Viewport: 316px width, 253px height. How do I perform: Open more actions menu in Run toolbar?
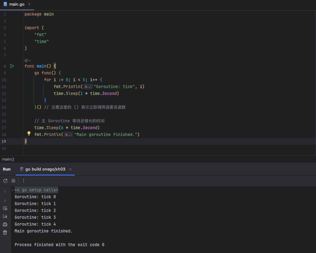point(24,181)
